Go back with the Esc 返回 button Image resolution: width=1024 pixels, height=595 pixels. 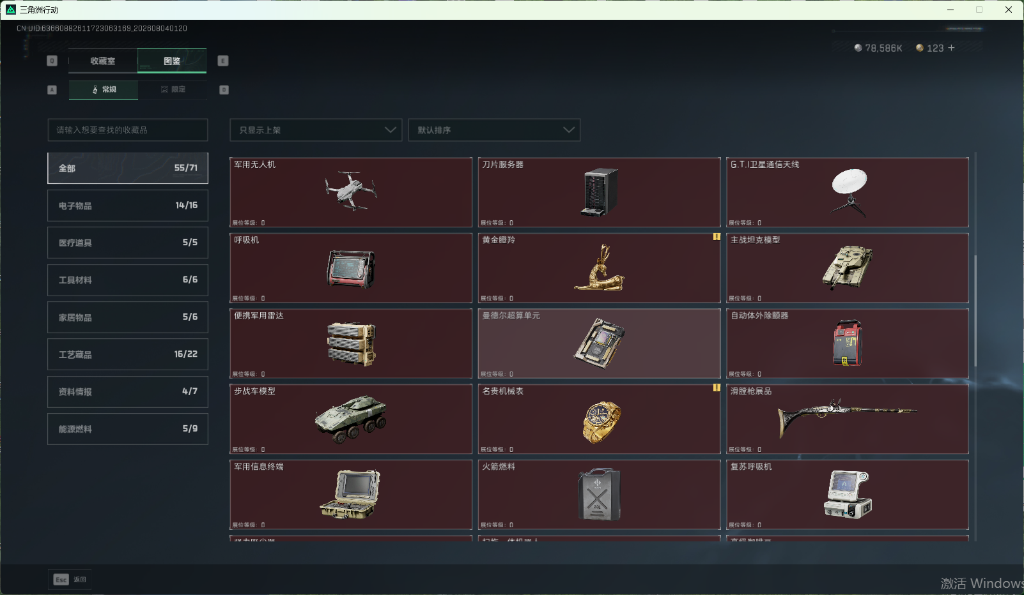[70, 580]
